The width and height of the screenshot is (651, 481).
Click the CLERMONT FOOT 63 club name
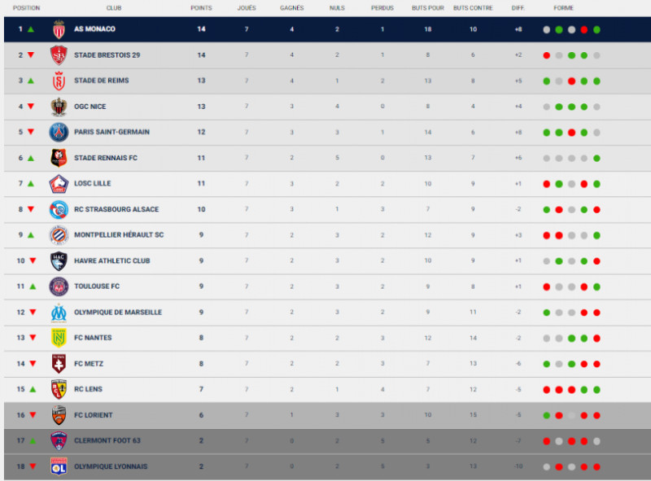107,440
